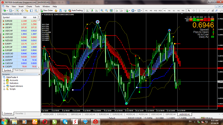Image resolution: width=223 pixels, height=125 pixels.
Task: Open the Help menu
Action: tap(55, 7)
